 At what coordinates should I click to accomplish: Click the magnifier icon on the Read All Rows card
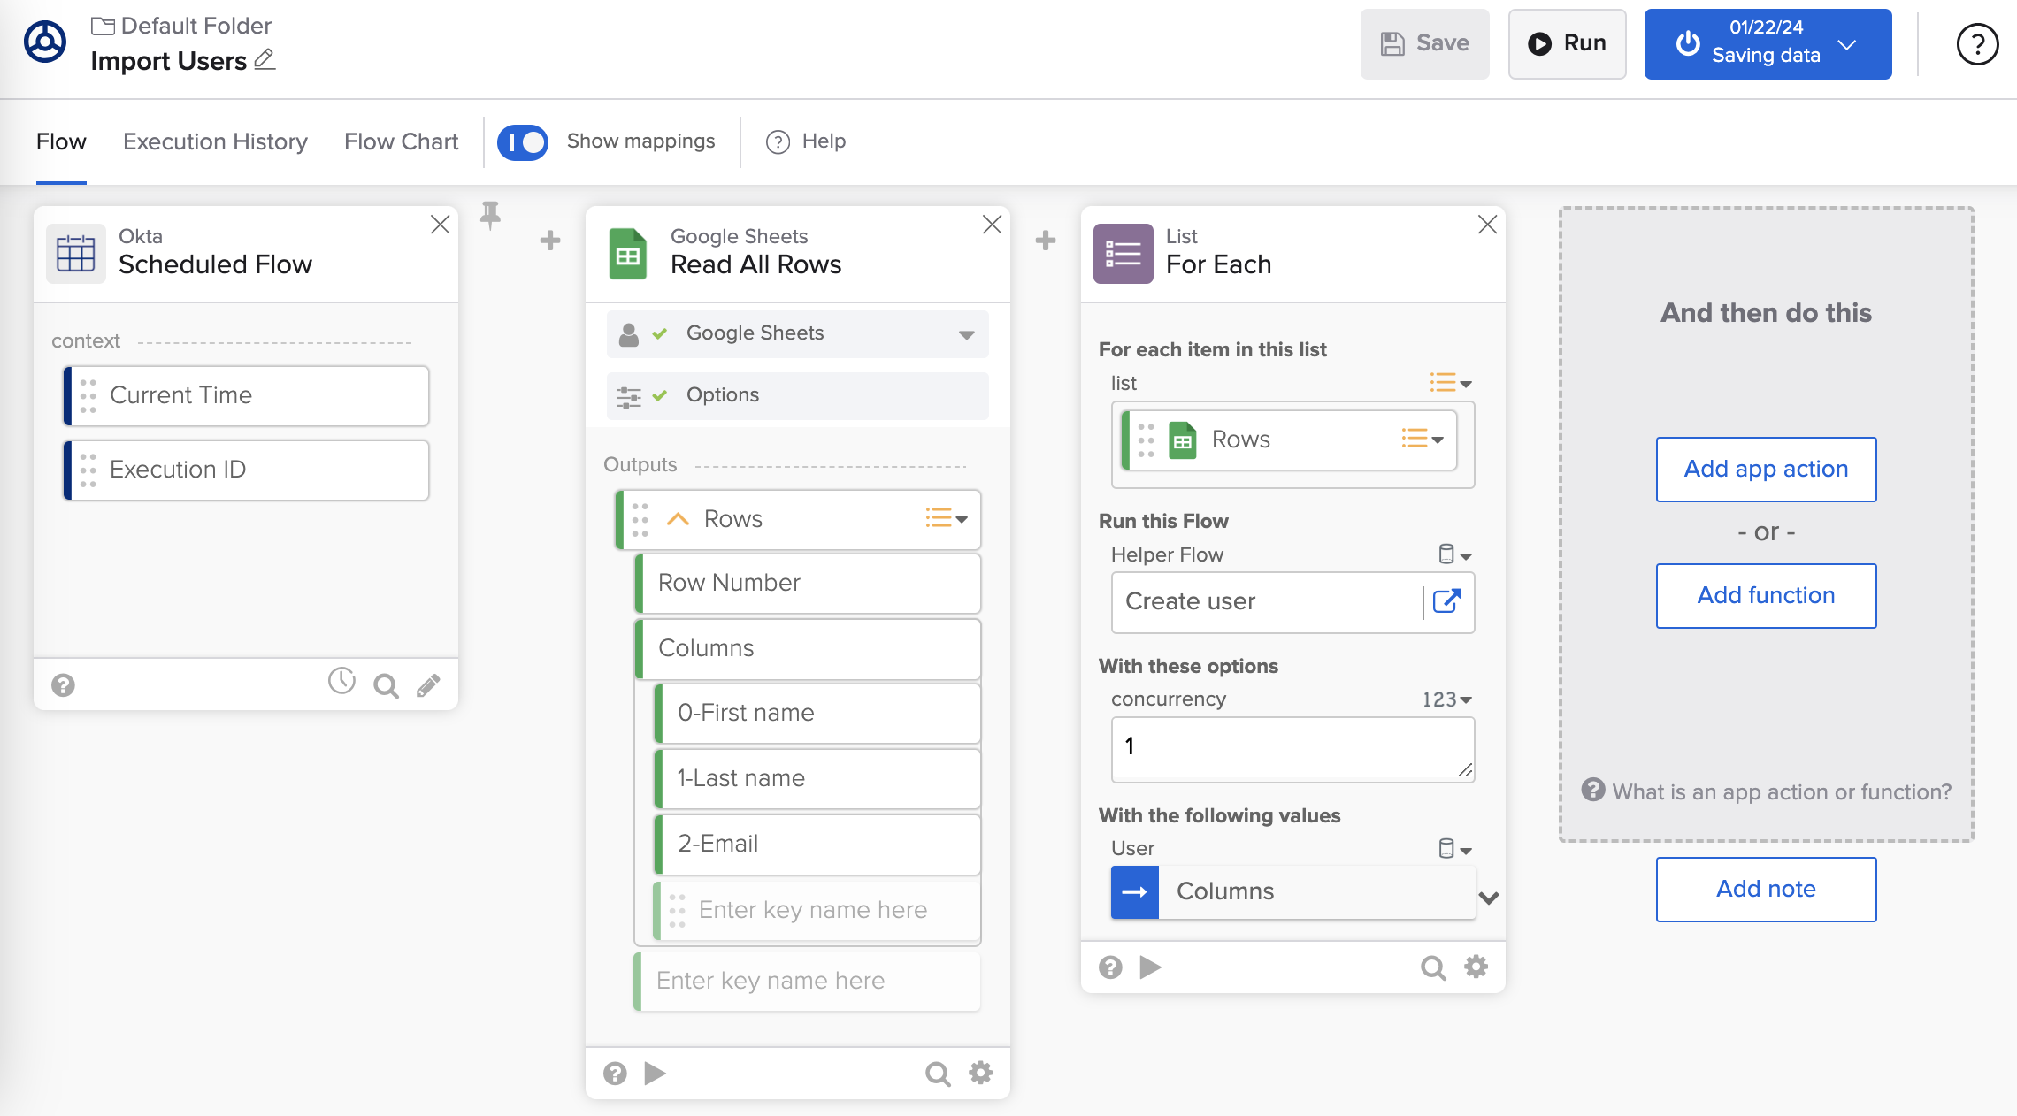pyautogui.click(x=937, y=1074)
